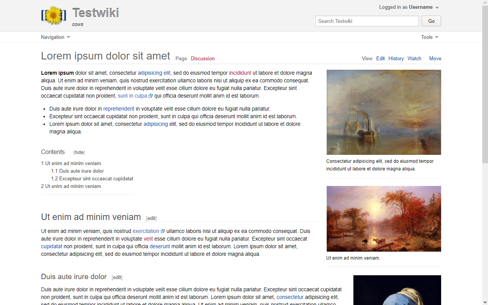Screen dimensions: 488x305
Task: Jump to contents entry '1 Ut enim ad minim veniam'
Action: [x=71, y=163]
